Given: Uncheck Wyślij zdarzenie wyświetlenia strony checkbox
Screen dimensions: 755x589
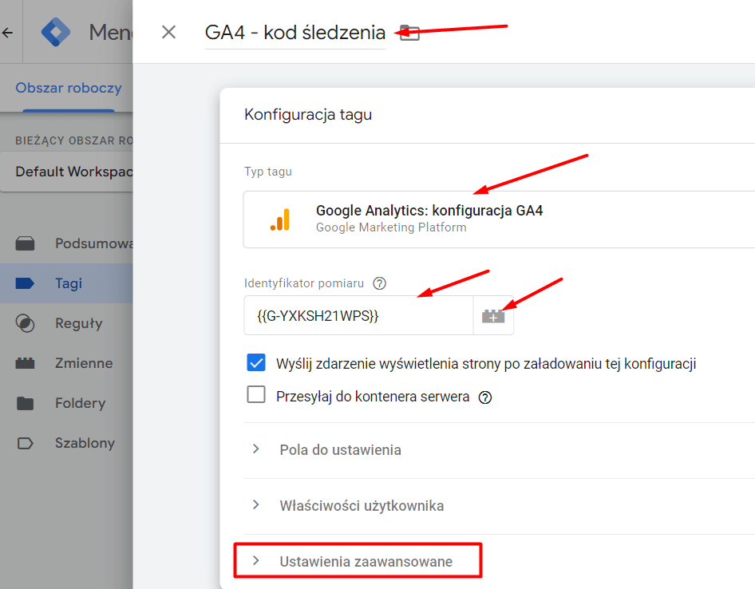Looking at the screenshot, I should click(256, 362).
